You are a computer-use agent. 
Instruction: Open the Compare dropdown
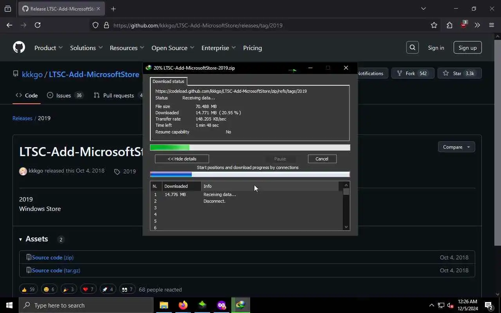pyautogui.click(x=456, y=147)
